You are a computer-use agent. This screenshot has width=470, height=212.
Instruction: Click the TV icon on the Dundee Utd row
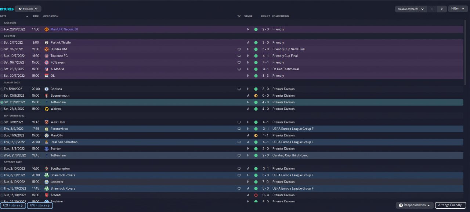(239, 49)
